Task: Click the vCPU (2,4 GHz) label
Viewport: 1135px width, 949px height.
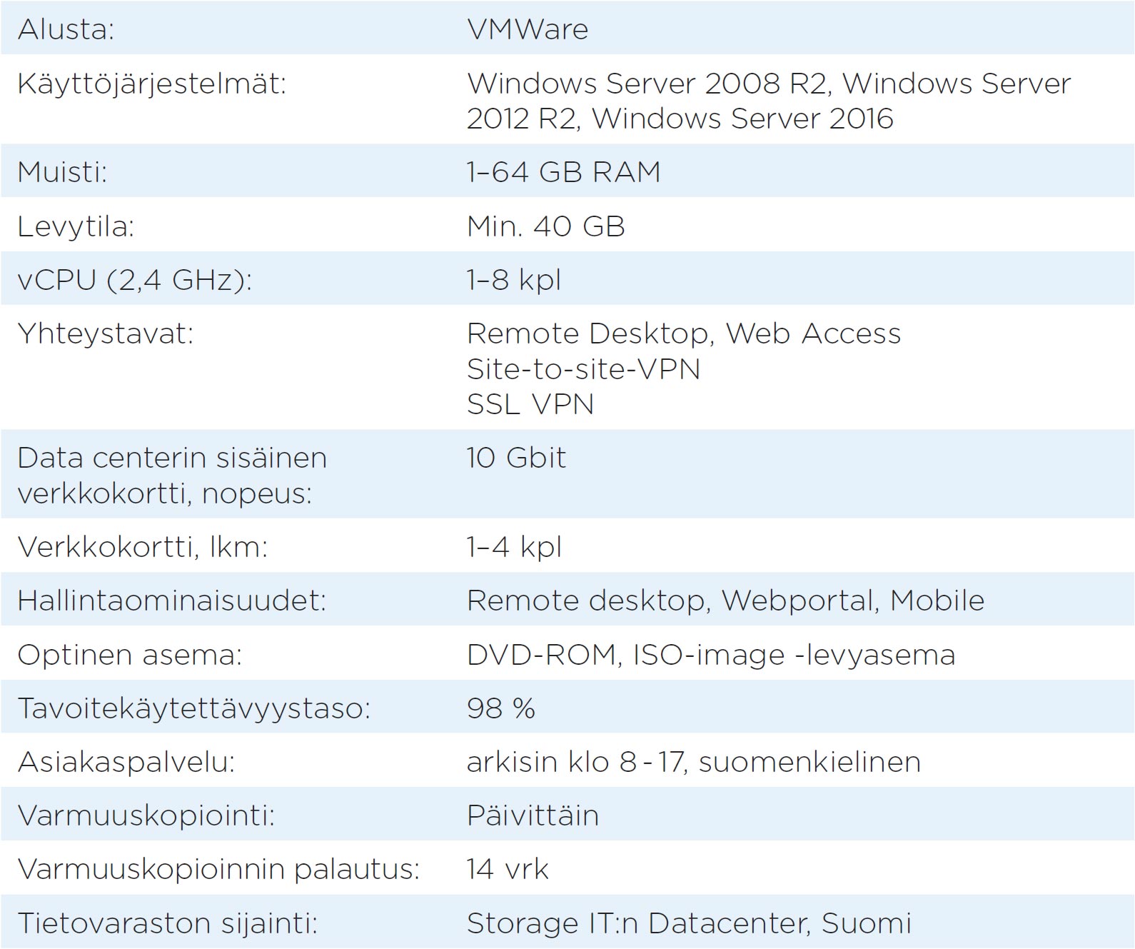Action: point(134,279)
